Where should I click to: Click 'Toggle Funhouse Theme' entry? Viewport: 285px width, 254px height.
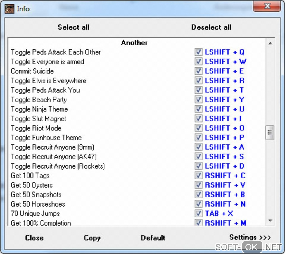coord(46,138)
